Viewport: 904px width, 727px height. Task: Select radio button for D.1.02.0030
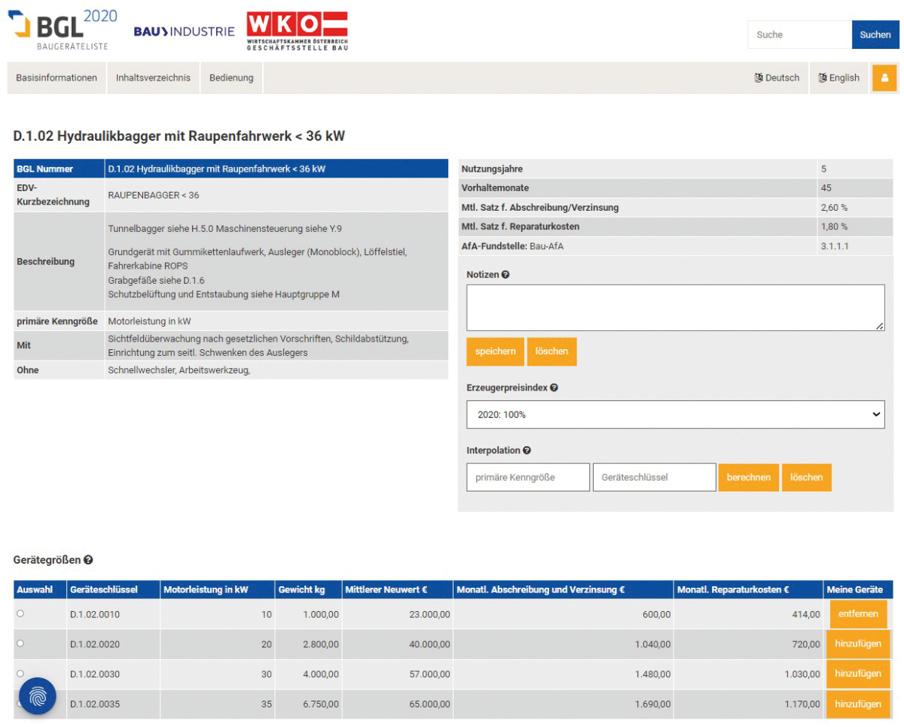pos(20,674)
